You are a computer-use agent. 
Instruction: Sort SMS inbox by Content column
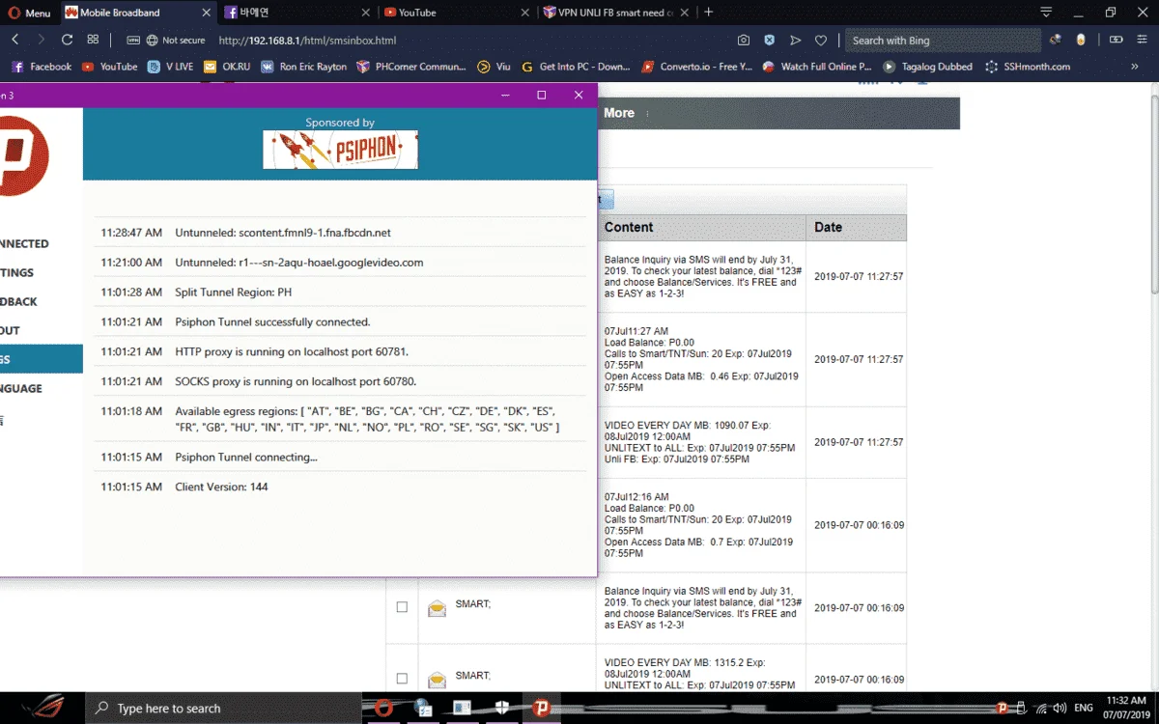pos(701,227)
